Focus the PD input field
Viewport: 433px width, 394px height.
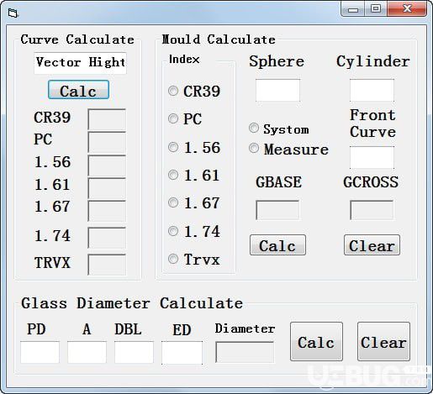click(40, 352)
